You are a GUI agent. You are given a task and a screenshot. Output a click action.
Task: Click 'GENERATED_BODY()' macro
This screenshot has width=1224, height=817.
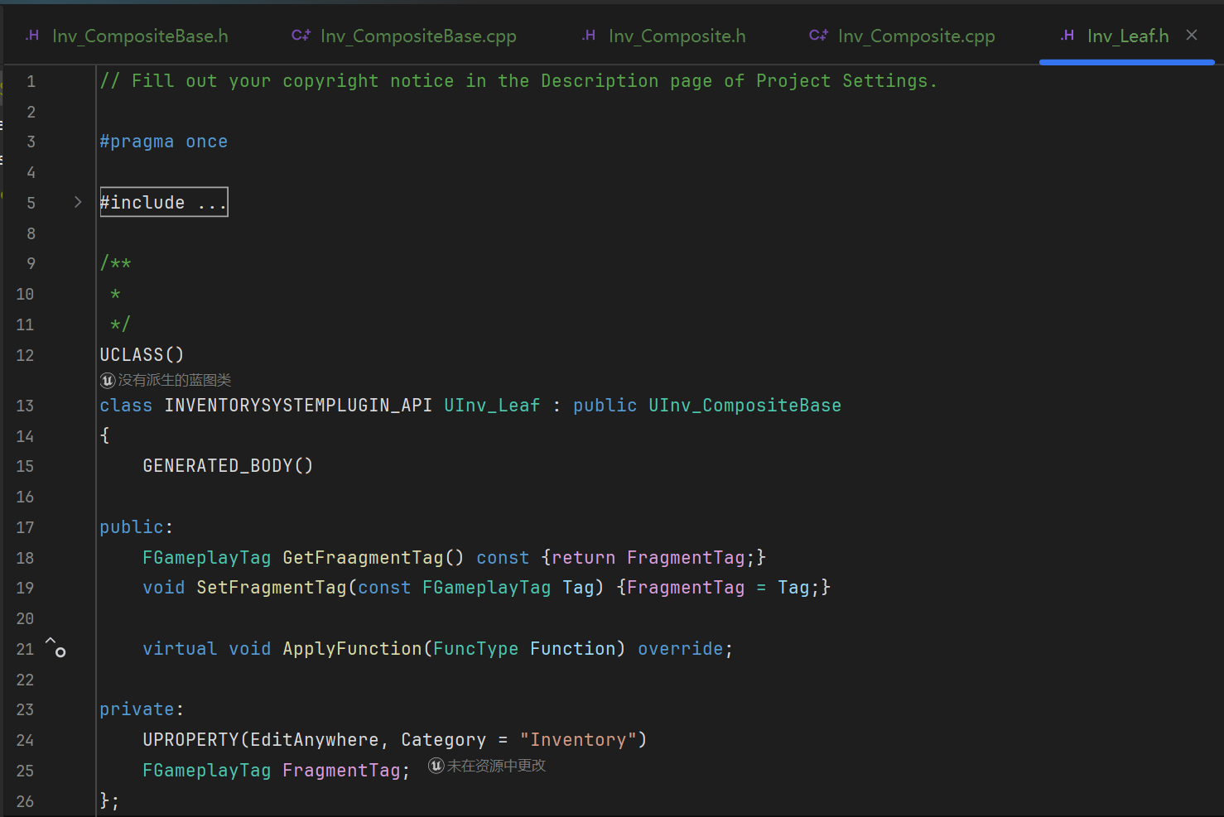tap(228, 465)
